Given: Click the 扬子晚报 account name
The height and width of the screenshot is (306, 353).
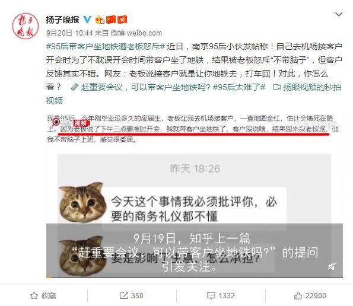Looking at the screenshot, I should (x=62, y=20).
